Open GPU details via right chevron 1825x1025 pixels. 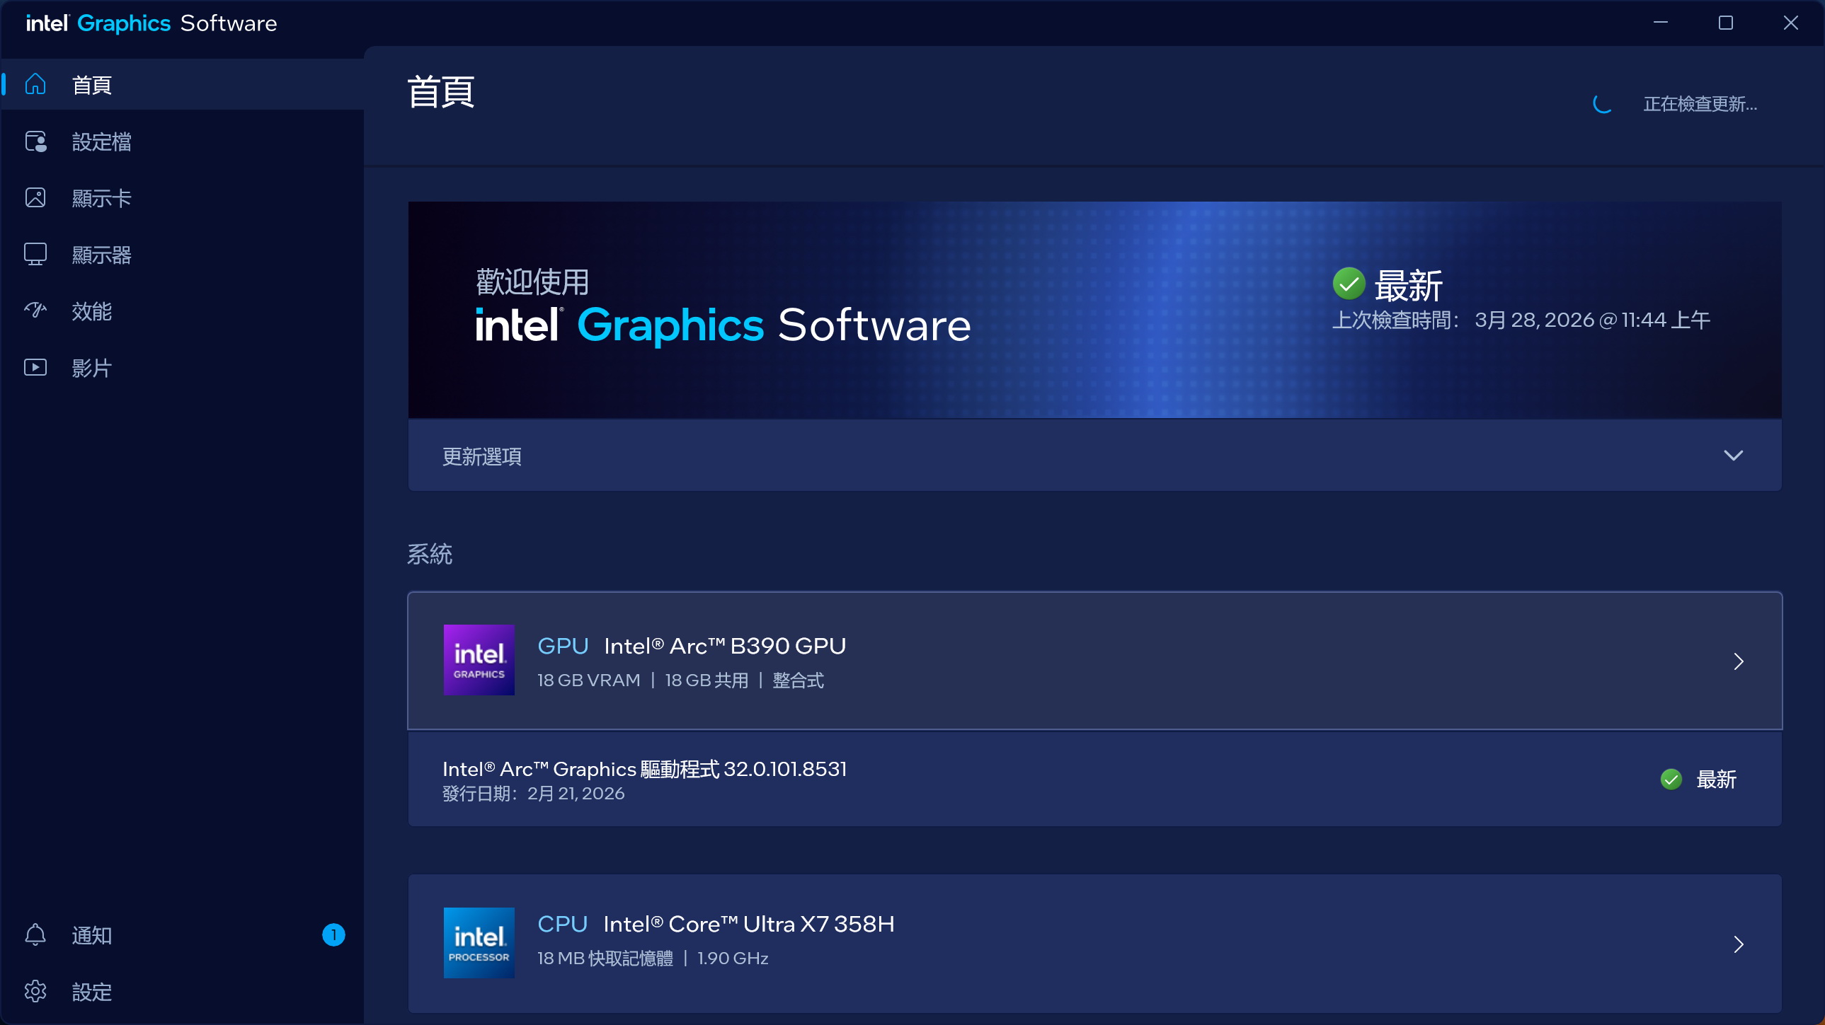tap(1738, 661)
